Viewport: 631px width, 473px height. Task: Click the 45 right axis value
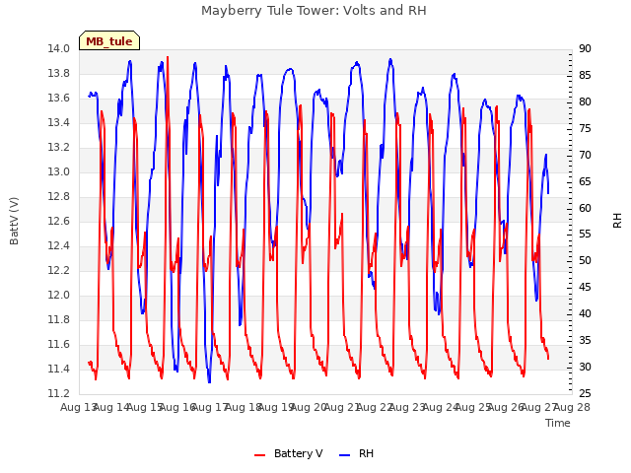coord(585,287)
